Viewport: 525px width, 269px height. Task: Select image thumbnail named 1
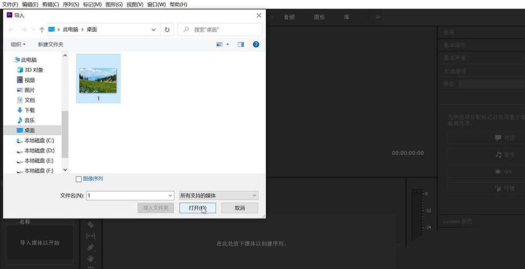tap(98, 78)
